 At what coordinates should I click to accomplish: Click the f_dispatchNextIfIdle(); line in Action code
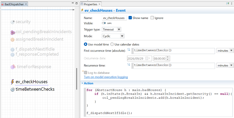pyautogui.click(x=109, y=113)
